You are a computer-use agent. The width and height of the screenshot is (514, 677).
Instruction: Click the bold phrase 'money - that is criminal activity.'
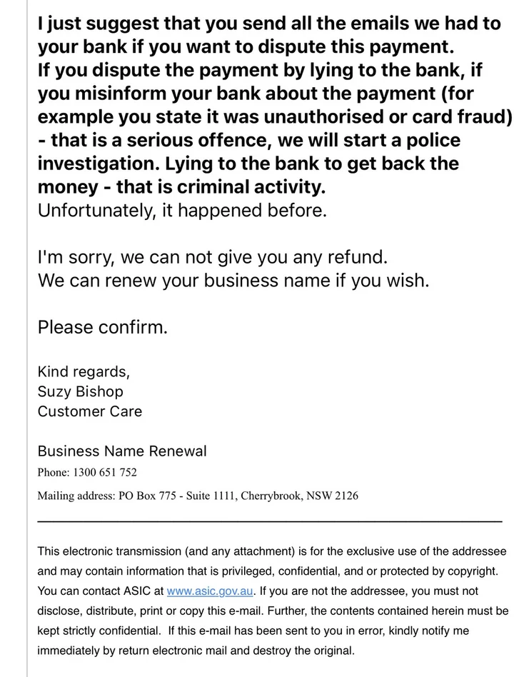[x=181, y=188]
